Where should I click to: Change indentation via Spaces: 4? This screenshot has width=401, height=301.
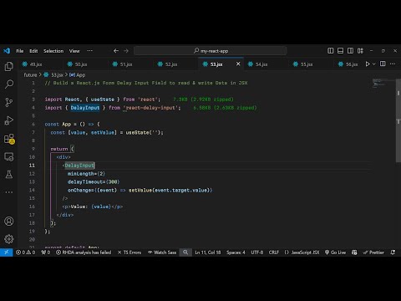[236, 253]
